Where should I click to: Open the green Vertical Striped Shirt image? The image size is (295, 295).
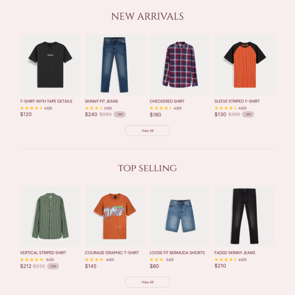[x=50, y=216]
